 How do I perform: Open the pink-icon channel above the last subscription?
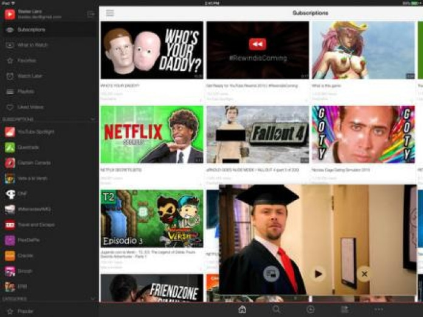(49, 271)
